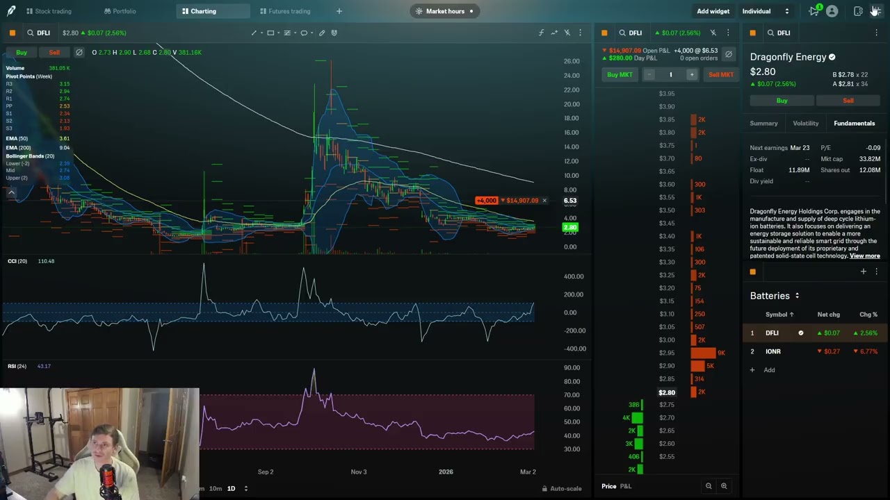Expand the ellipse tool dropdown arrow

point(311,33)
